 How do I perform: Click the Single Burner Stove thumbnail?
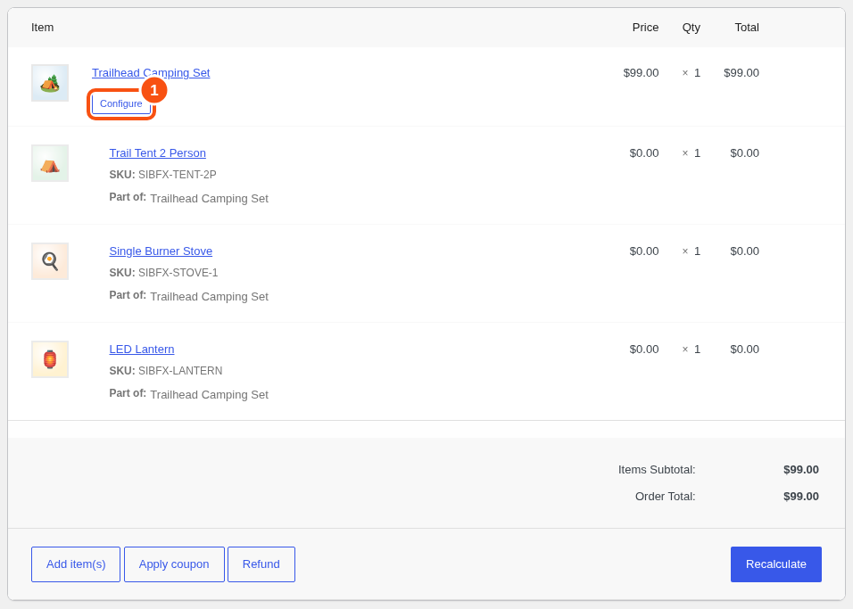(50, 261)
